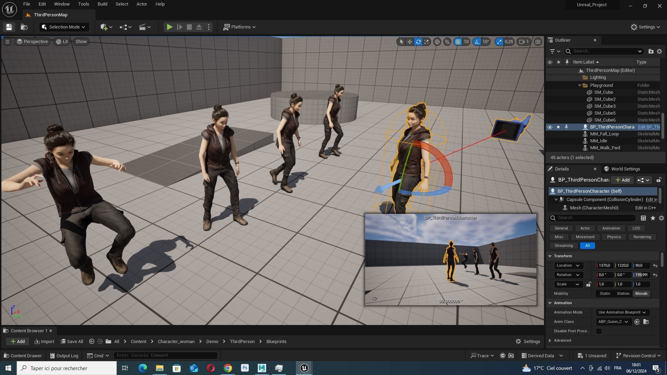Activate the Scale tool in the viewport
This screenshot has width=667, height=375.
[427, 42]
